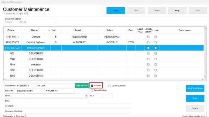
Task: Click the ALBION ST street cell
Action: click(80, 42)
